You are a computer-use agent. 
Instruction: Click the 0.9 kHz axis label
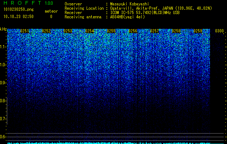(3, 83)
